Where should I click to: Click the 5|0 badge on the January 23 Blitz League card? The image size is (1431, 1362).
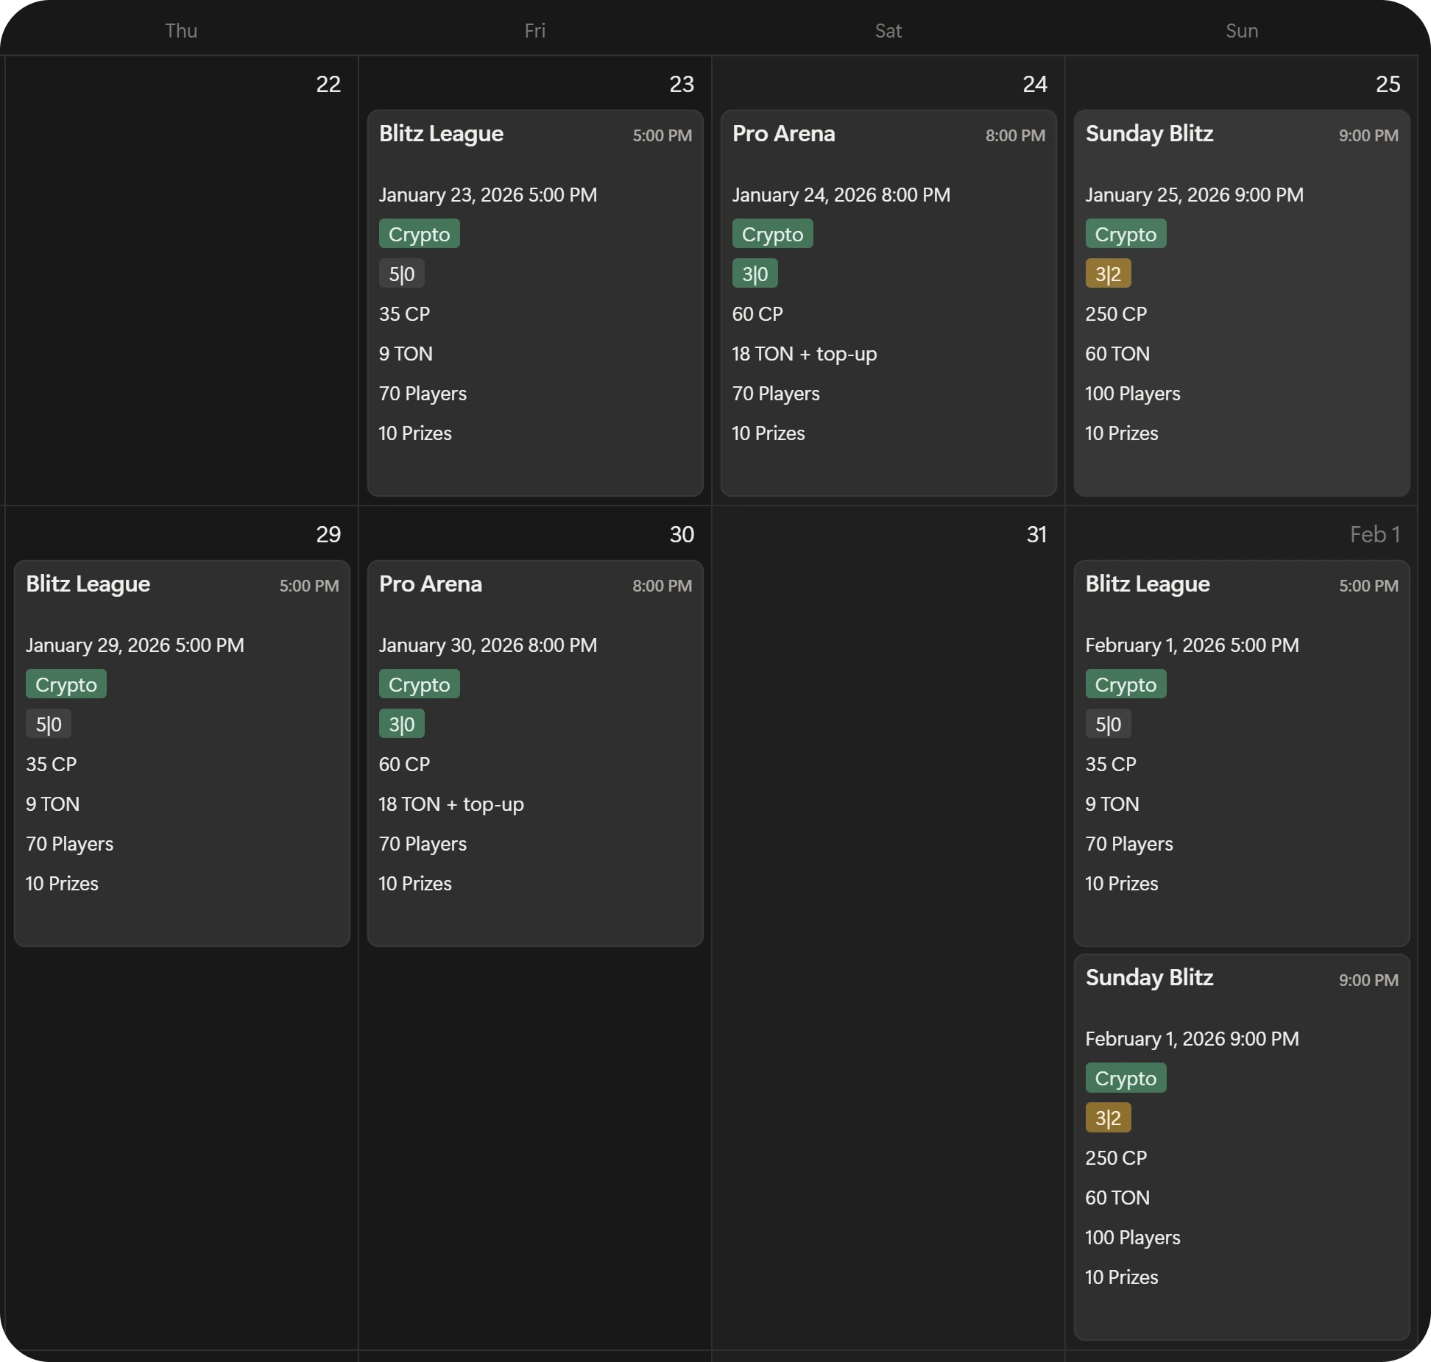401,274
